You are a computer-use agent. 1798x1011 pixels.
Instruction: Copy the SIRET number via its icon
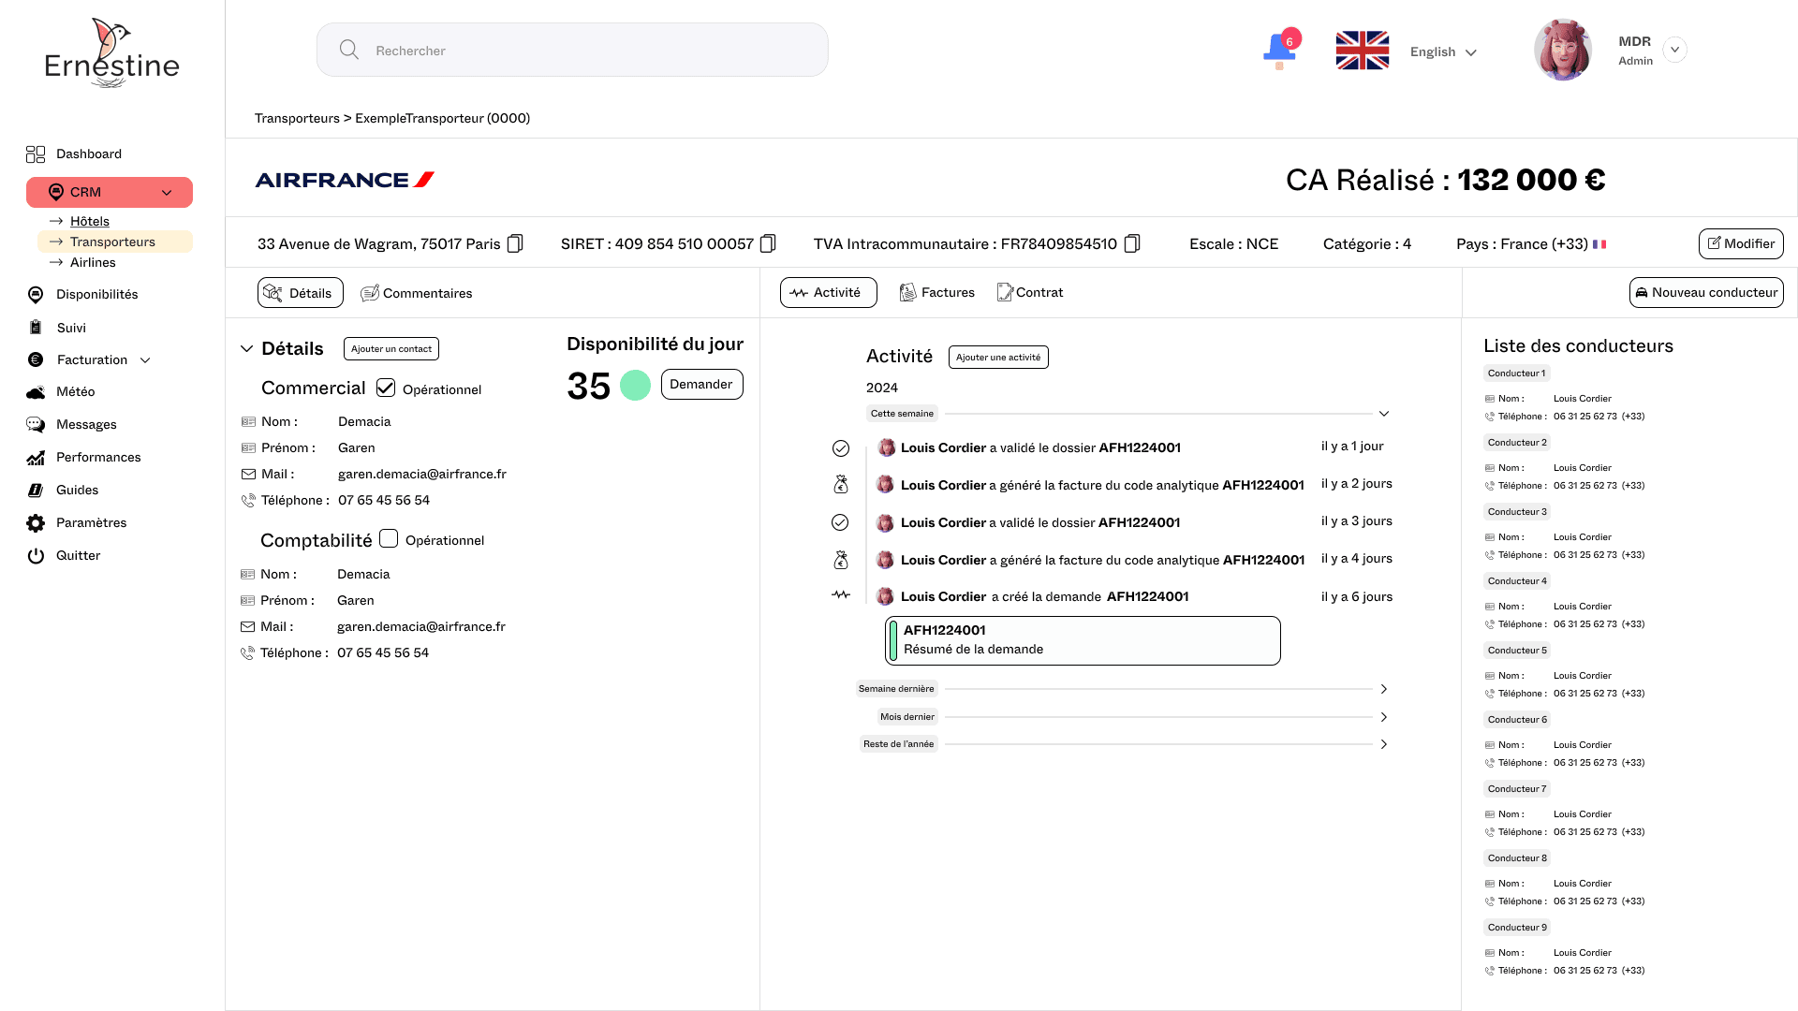(768, 243)
